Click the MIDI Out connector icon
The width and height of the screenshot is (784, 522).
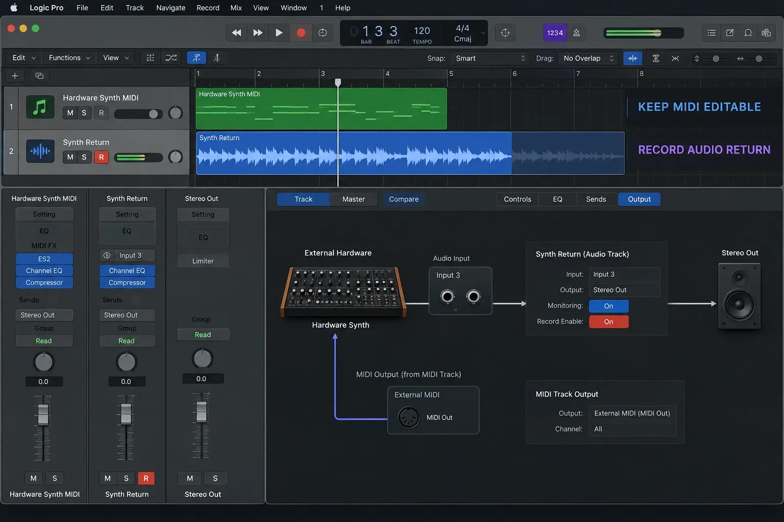point(408,417)
